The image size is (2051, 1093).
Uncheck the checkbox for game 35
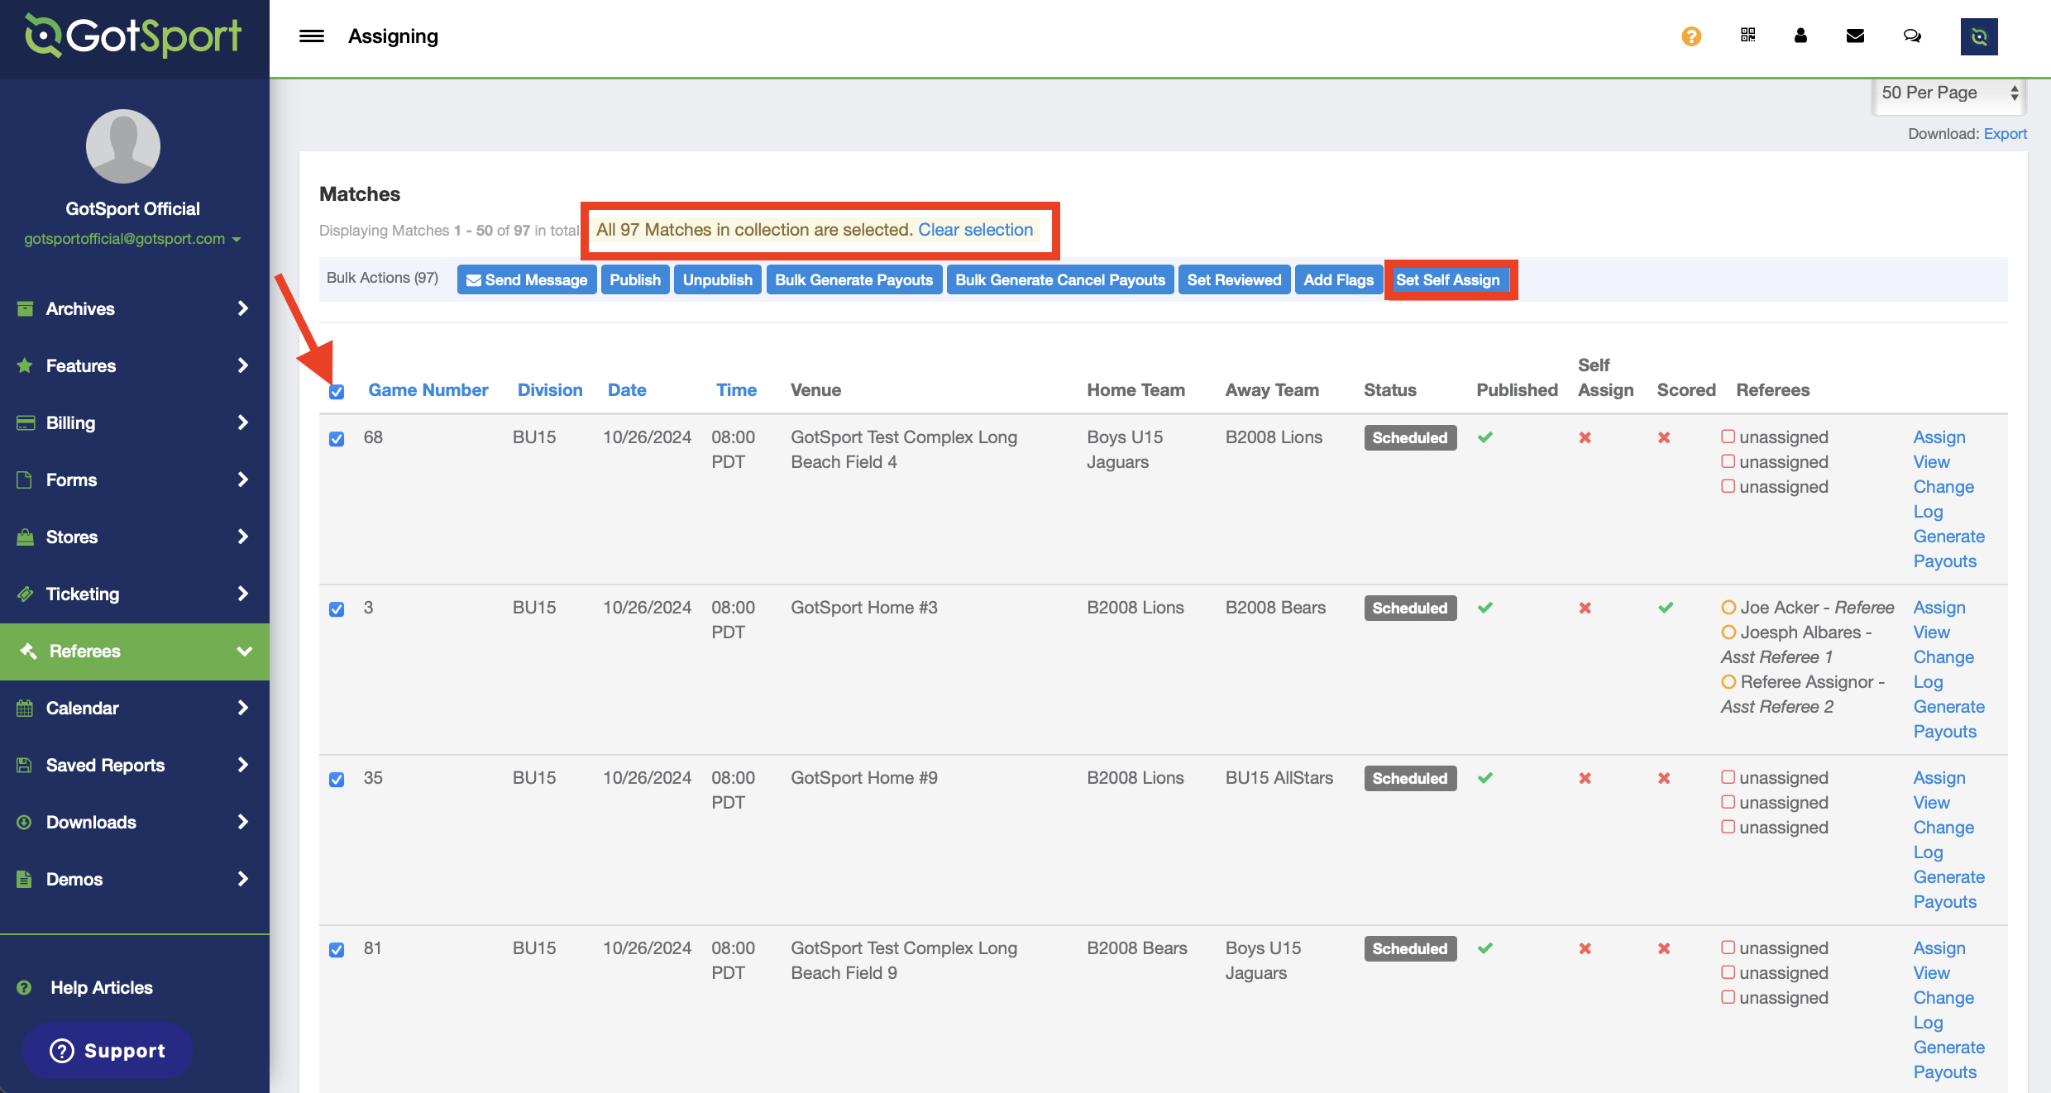click(337, 779)
